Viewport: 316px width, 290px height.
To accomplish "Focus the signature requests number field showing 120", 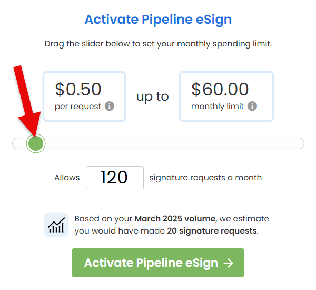I will 114,178.
